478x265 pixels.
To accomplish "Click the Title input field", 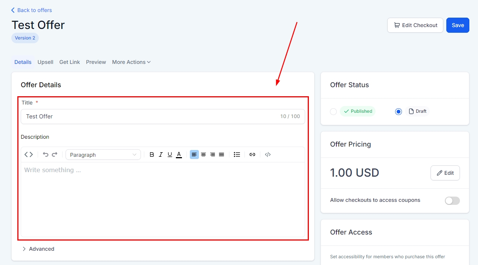I will click(151, 117).
